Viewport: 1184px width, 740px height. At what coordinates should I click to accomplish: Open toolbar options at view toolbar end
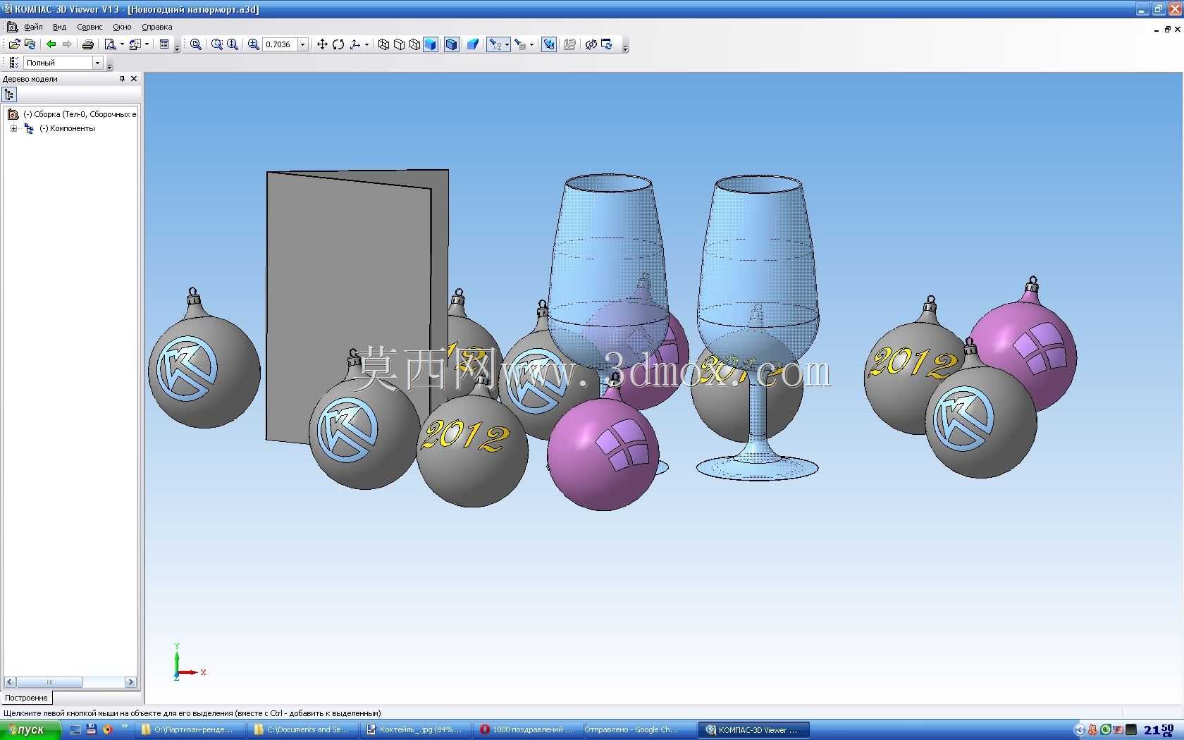point(625,47)
